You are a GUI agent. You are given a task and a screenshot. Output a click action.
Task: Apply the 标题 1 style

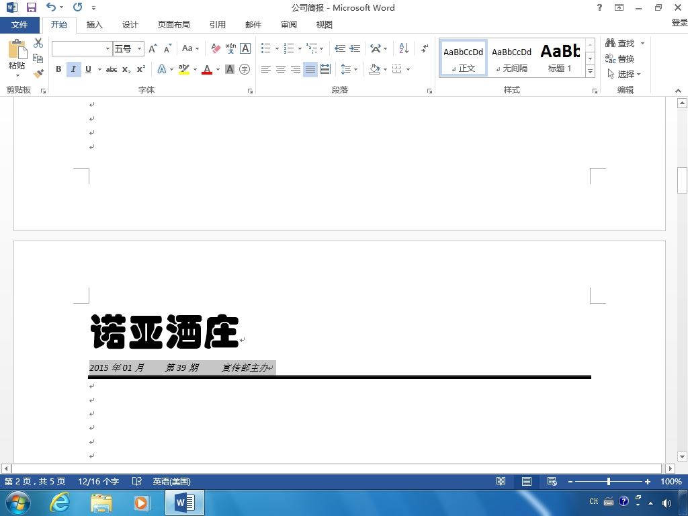560,58
